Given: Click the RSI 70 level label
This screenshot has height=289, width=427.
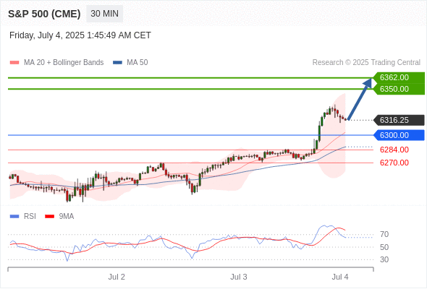Looking at the screenshot, I should (x=384, y=234).
